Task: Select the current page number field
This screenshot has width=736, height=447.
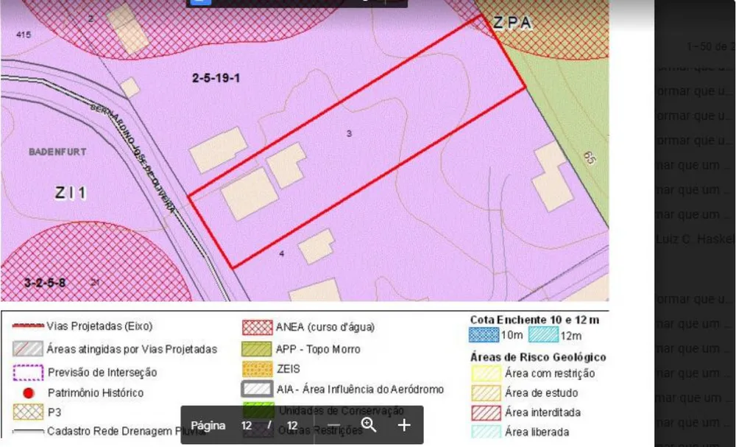Action: click(247, 426)
